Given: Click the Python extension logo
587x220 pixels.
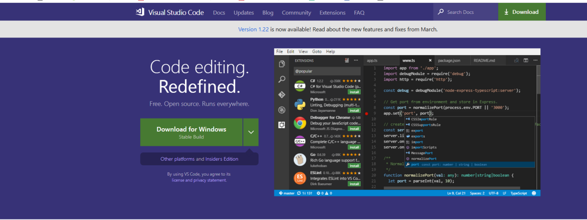Looking at the screenshot, I should (300, 104).
